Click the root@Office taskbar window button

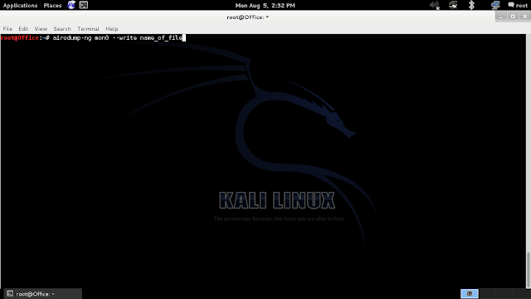click(42, 294)
